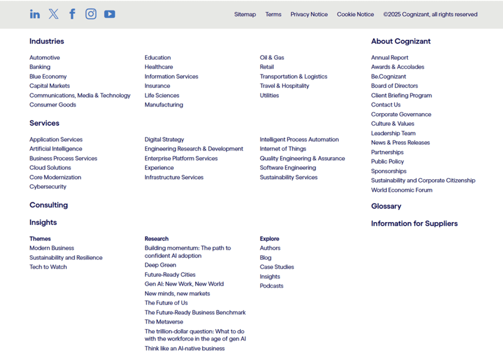Go to Tech to Watch
Viewport: 503px width, 359px height.
pos(48,267)
